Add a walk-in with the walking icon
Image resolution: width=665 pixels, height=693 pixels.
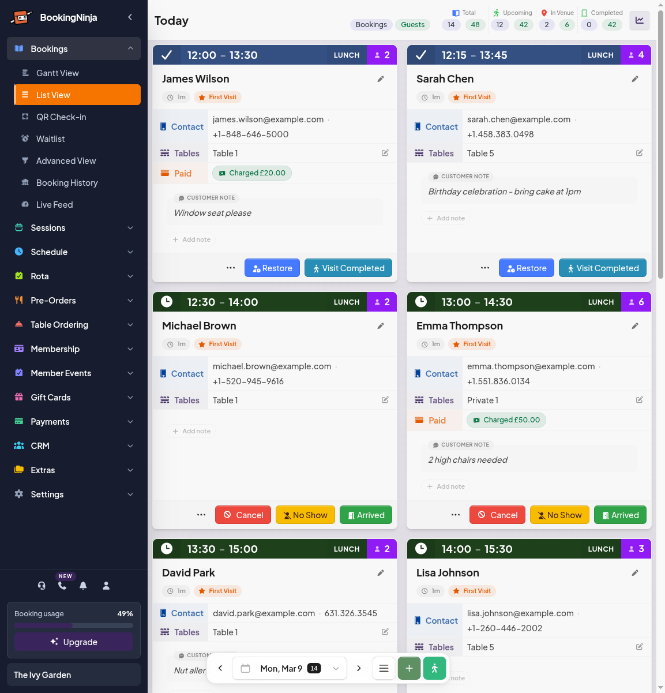(x=434, y=668)
